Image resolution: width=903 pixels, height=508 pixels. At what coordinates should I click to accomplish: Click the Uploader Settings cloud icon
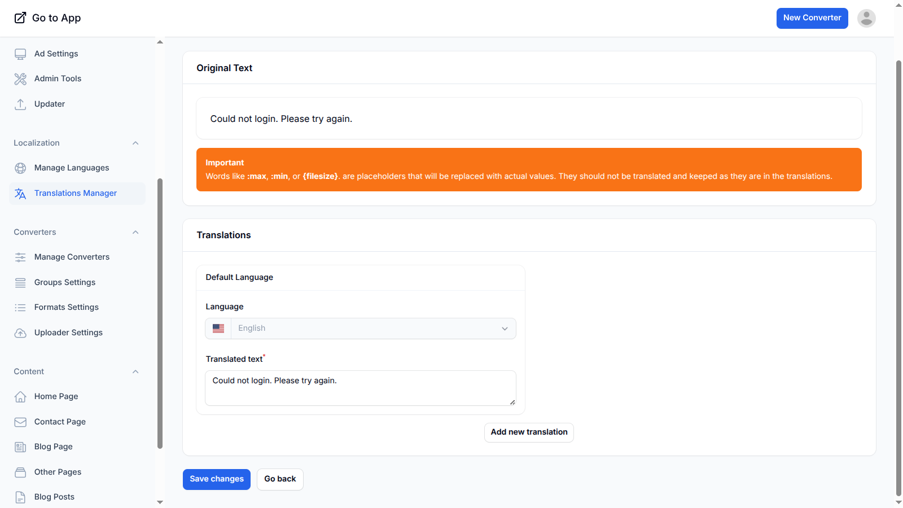pyautogui.click(x=20, y=333)
